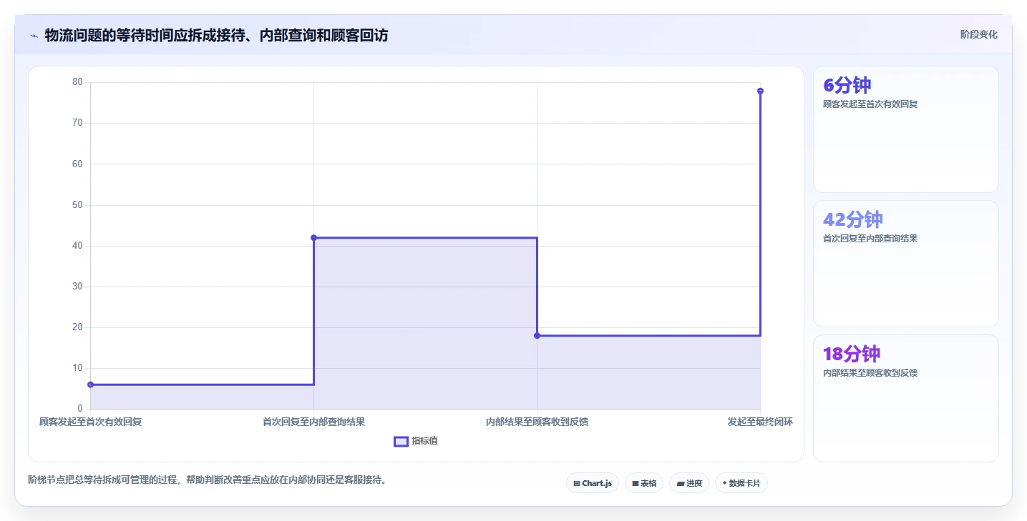The height and width of the screenshot is (521, 1027).
Task: Click the data point at value 78
Action: (760, 91)
